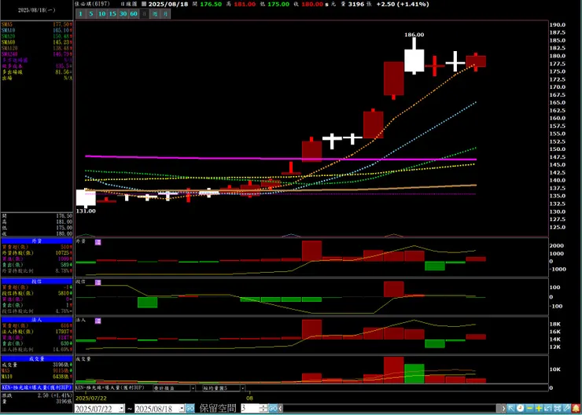Open the 累計損益 dropdown

tap(193, 388)
